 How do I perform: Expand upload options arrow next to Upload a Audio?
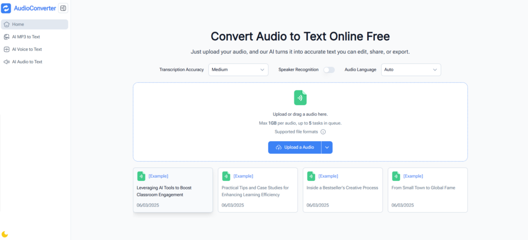click(x=327, y=148)
